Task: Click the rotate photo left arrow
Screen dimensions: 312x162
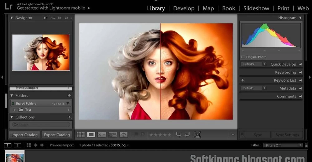Action: click(179, 135)
